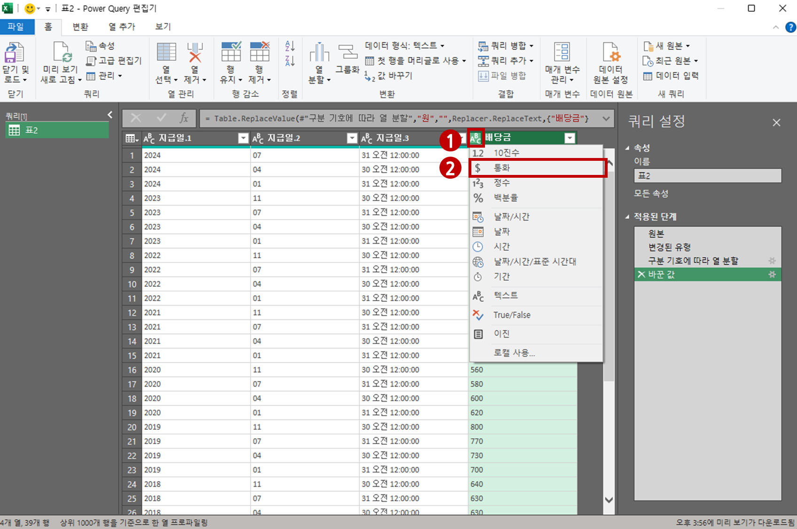The width and height of the screenshot is (797, 529).
Task: Sort ascending with the A-Z icon
Action: [290, 46]
